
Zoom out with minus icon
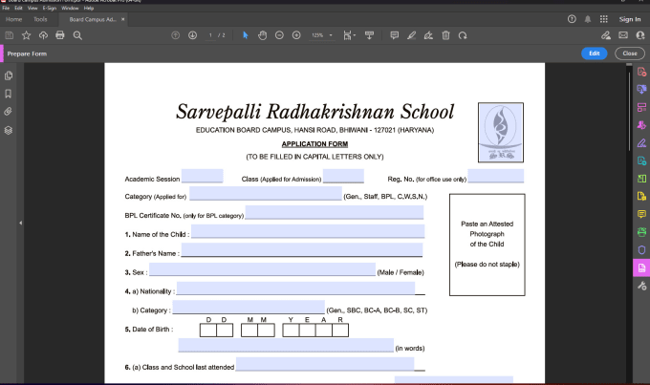click(279, 35)
